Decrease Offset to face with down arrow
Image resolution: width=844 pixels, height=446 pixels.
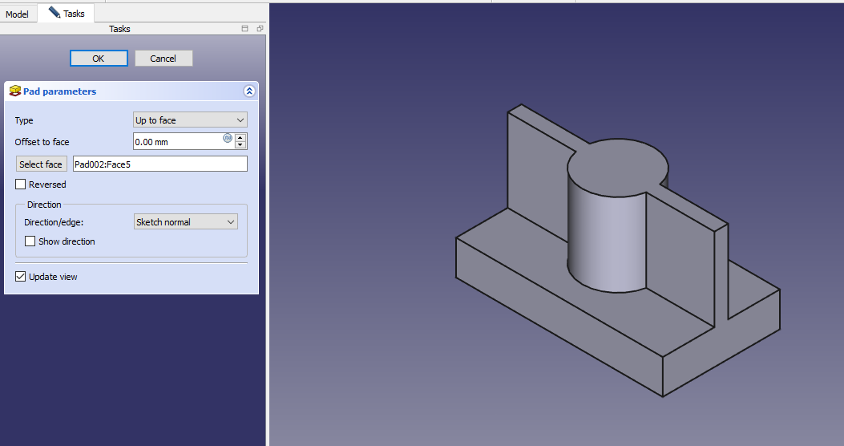[x=240, y=145]
